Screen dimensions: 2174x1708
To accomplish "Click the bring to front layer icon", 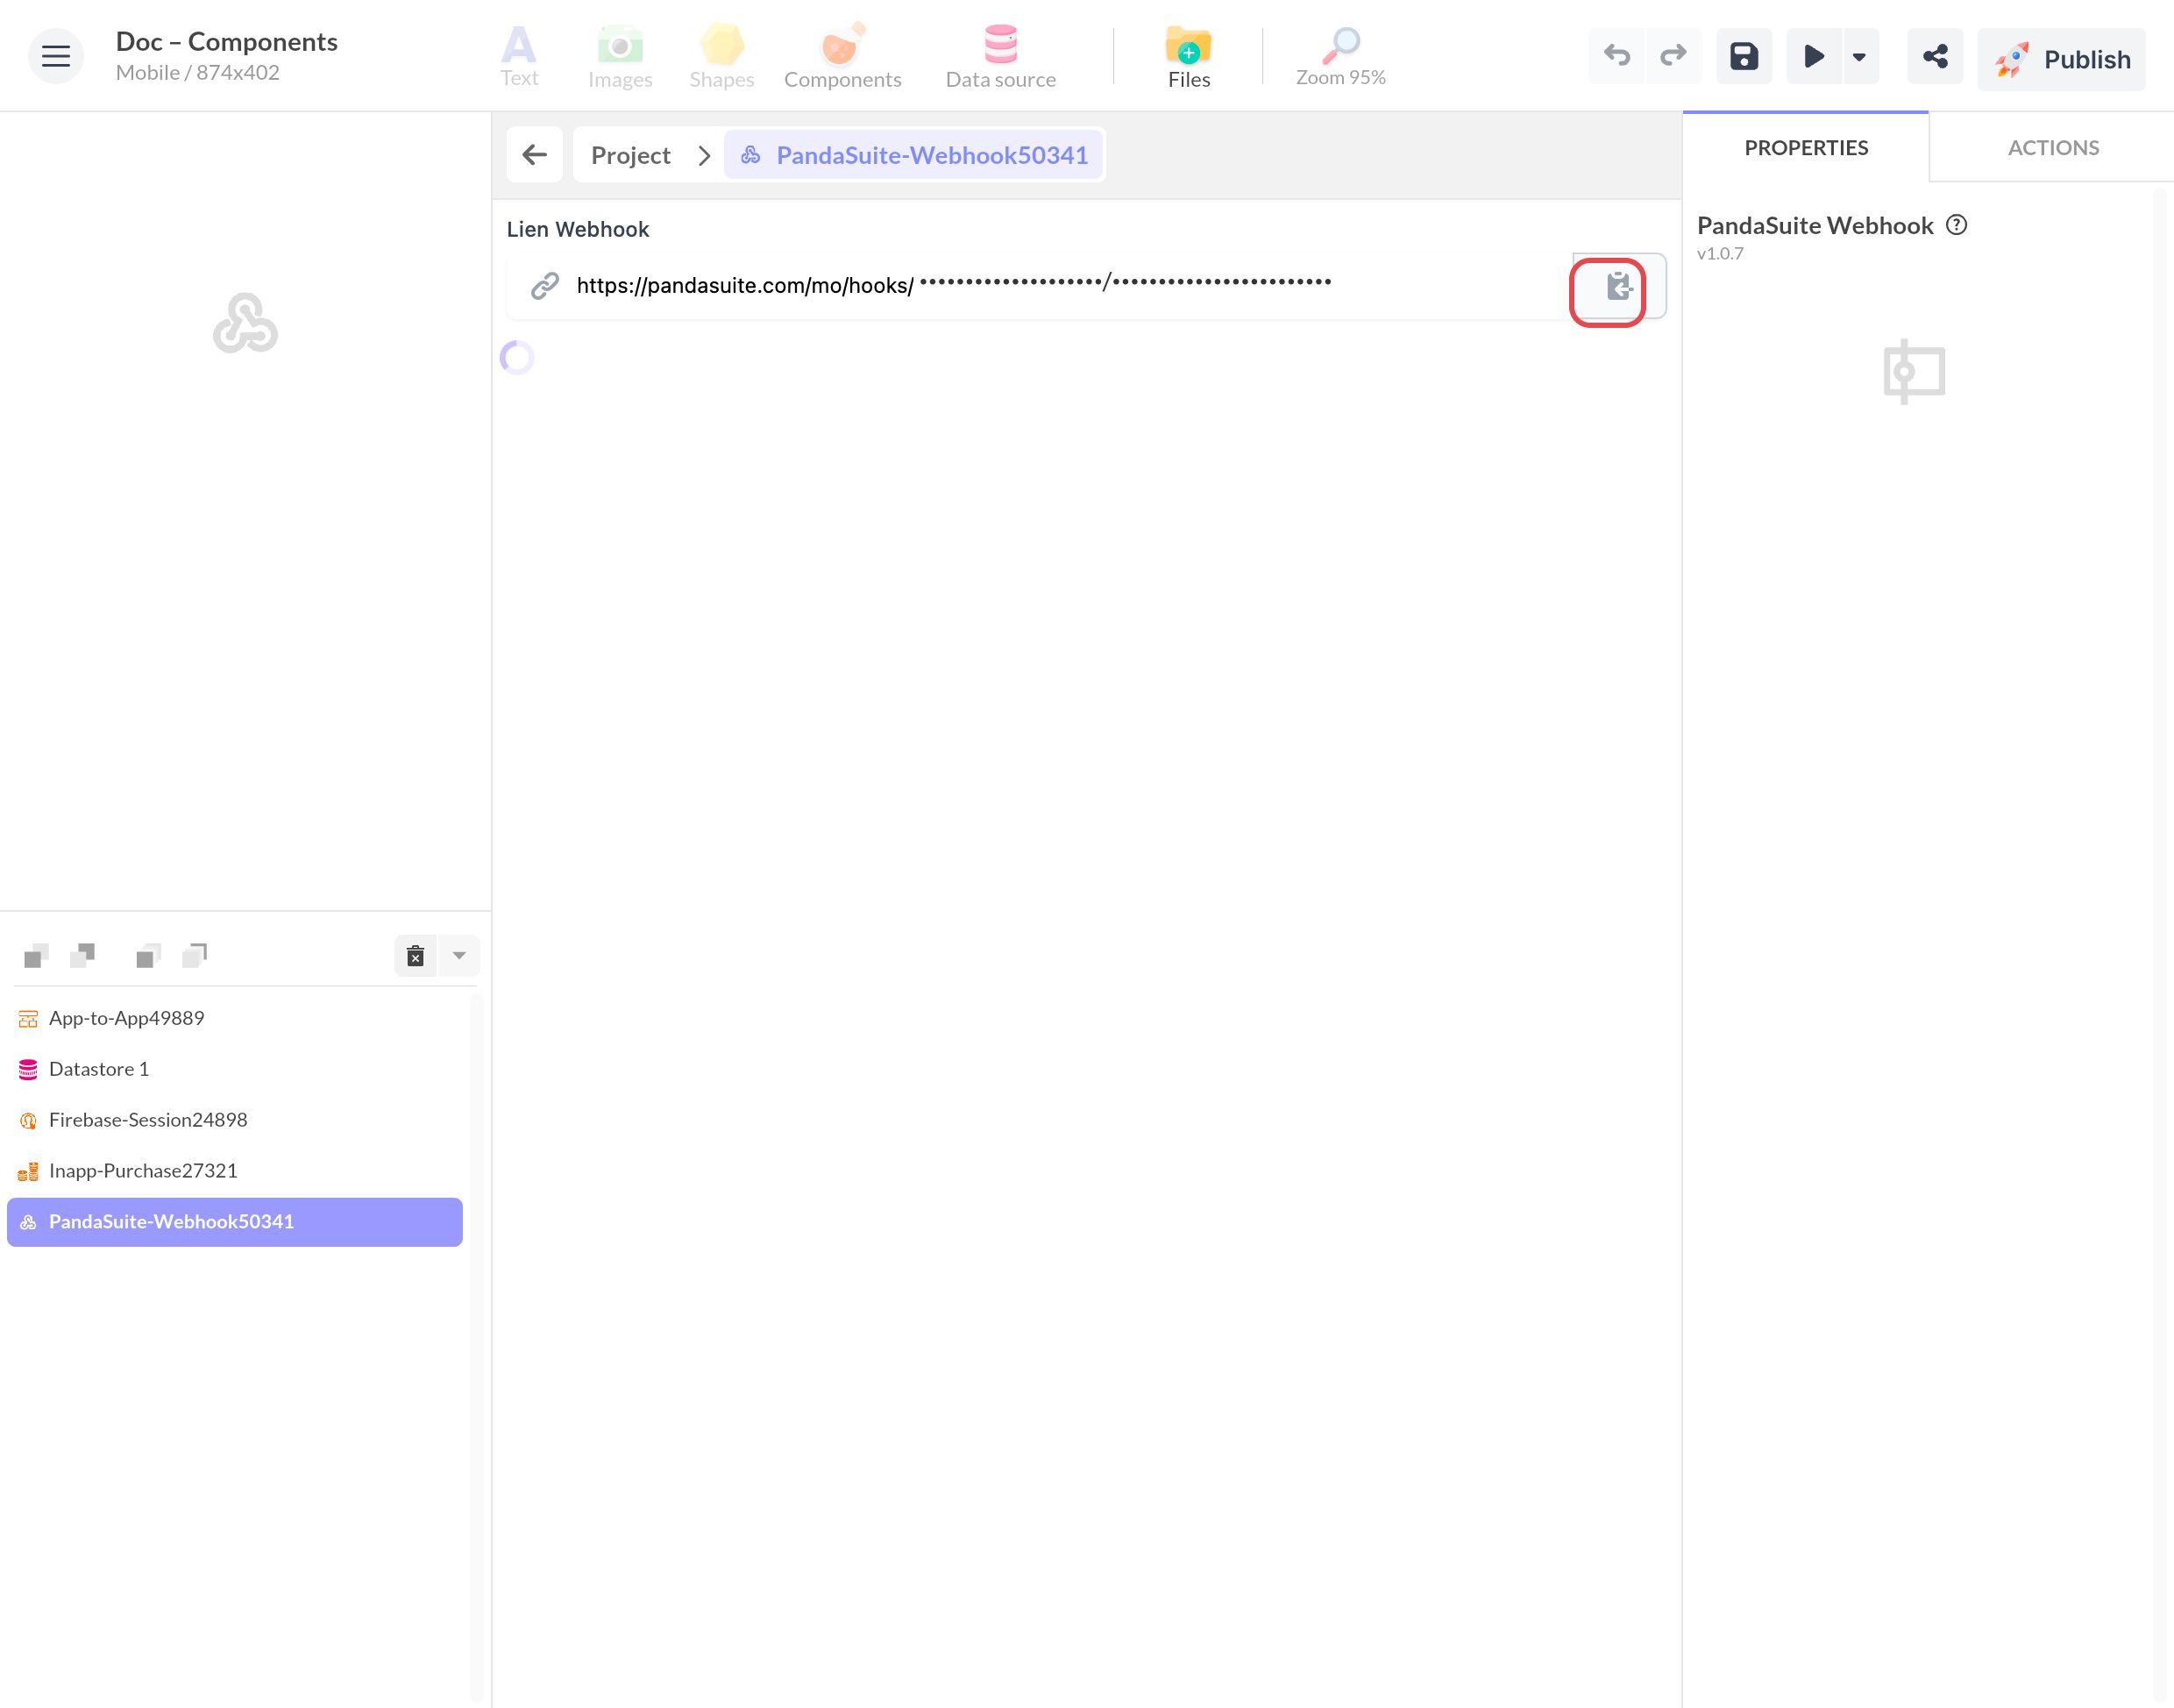I will (x=148, y=956).
